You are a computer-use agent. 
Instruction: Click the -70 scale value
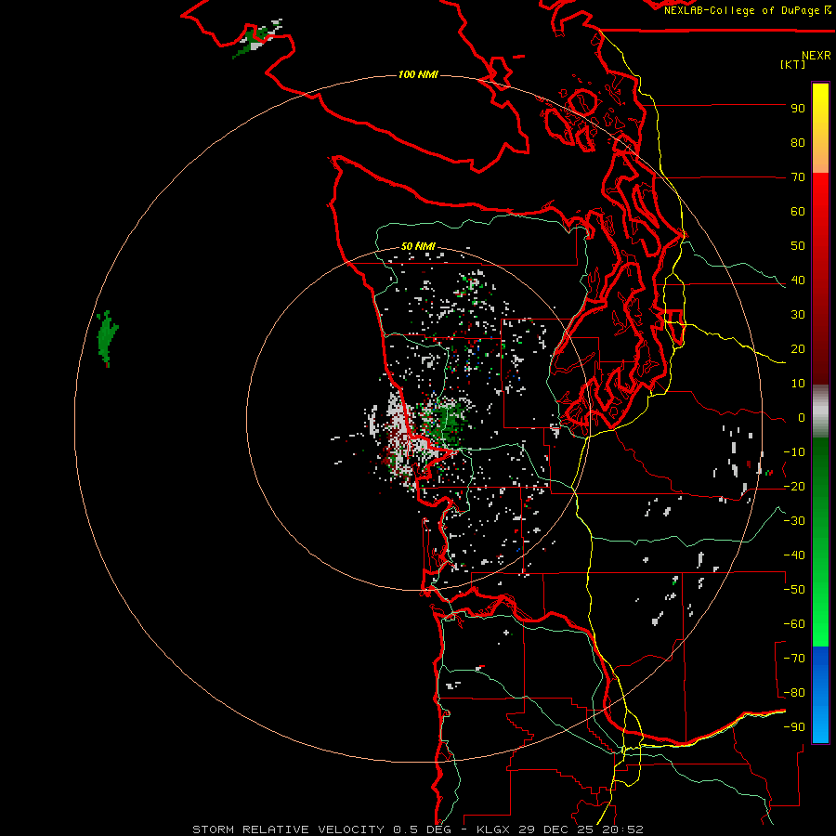coord(794,659)
